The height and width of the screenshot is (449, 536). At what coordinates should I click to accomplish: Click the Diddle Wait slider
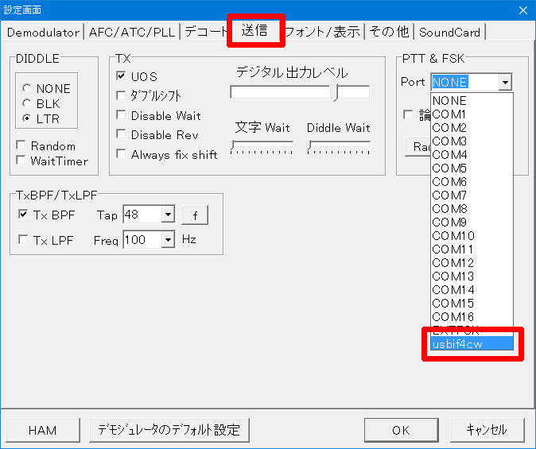pyautogui.click(x=339, y=146)
